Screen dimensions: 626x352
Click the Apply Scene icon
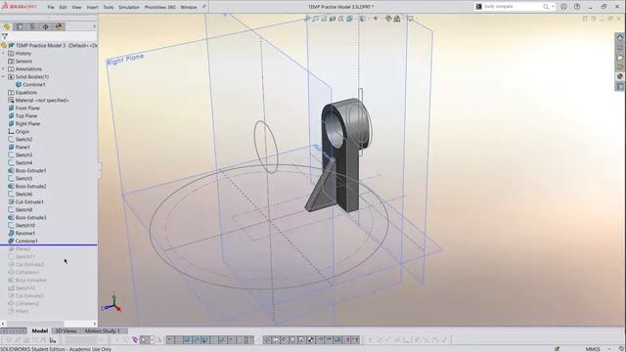click(397, 19)
